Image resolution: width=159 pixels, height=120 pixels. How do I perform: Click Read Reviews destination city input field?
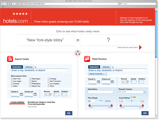pos(117,70)
